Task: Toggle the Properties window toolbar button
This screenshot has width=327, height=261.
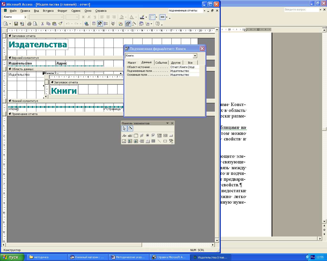Action: click(128, 24)
